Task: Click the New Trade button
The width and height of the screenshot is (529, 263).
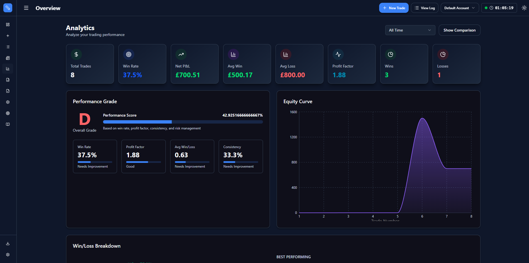Action: click(x=394, y=8)
